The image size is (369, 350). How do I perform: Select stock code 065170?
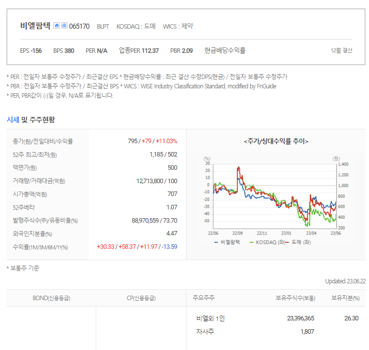[79, 26]
